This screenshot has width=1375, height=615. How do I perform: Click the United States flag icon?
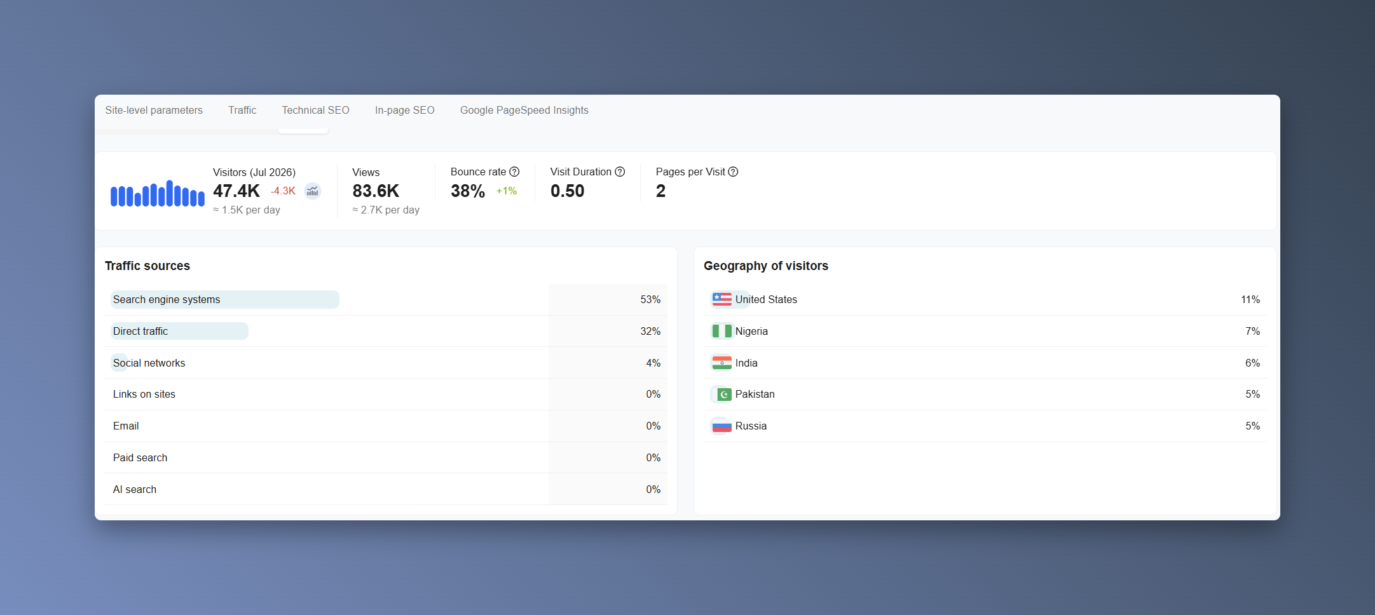click(722, 299)
